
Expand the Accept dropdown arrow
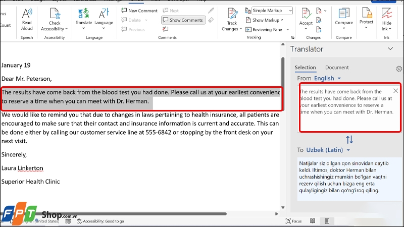pyautogui.click(x=306, y=28)
